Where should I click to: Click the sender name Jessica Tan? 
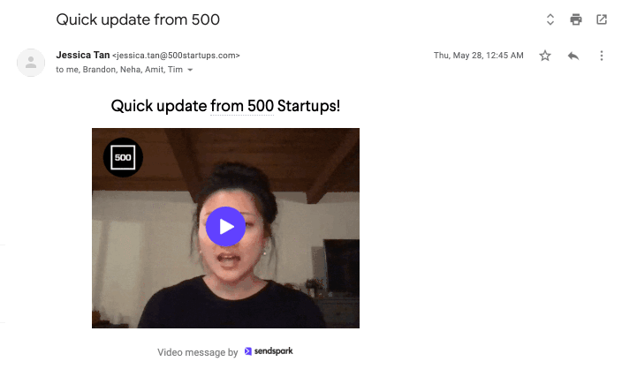click(x=83, y=55)
